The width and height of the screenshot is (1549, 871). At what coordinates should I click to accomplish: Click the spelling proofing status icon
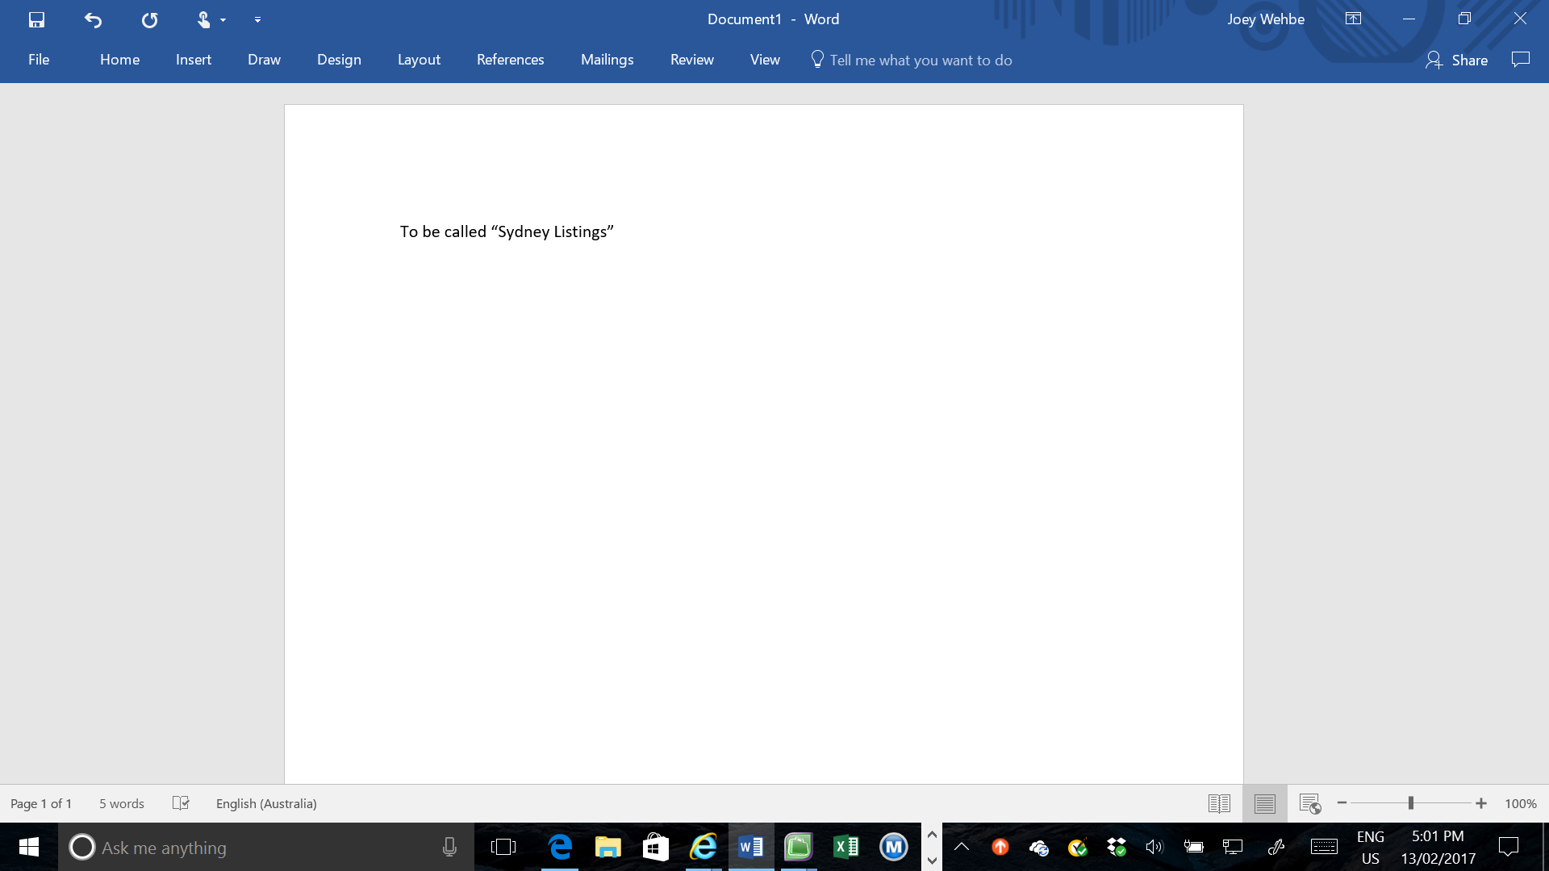click(181, 803)
